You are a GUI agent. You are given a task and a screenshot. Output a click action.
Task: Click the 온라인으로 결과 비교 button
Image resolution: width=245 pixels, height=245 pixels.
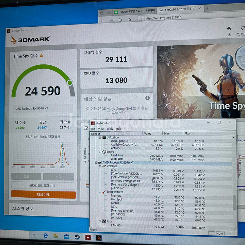pyautogui.click(x=43, y=186)
